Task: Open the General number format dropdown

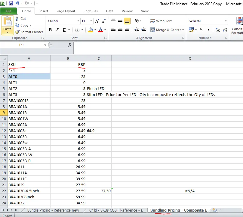Action: [226, 21]
